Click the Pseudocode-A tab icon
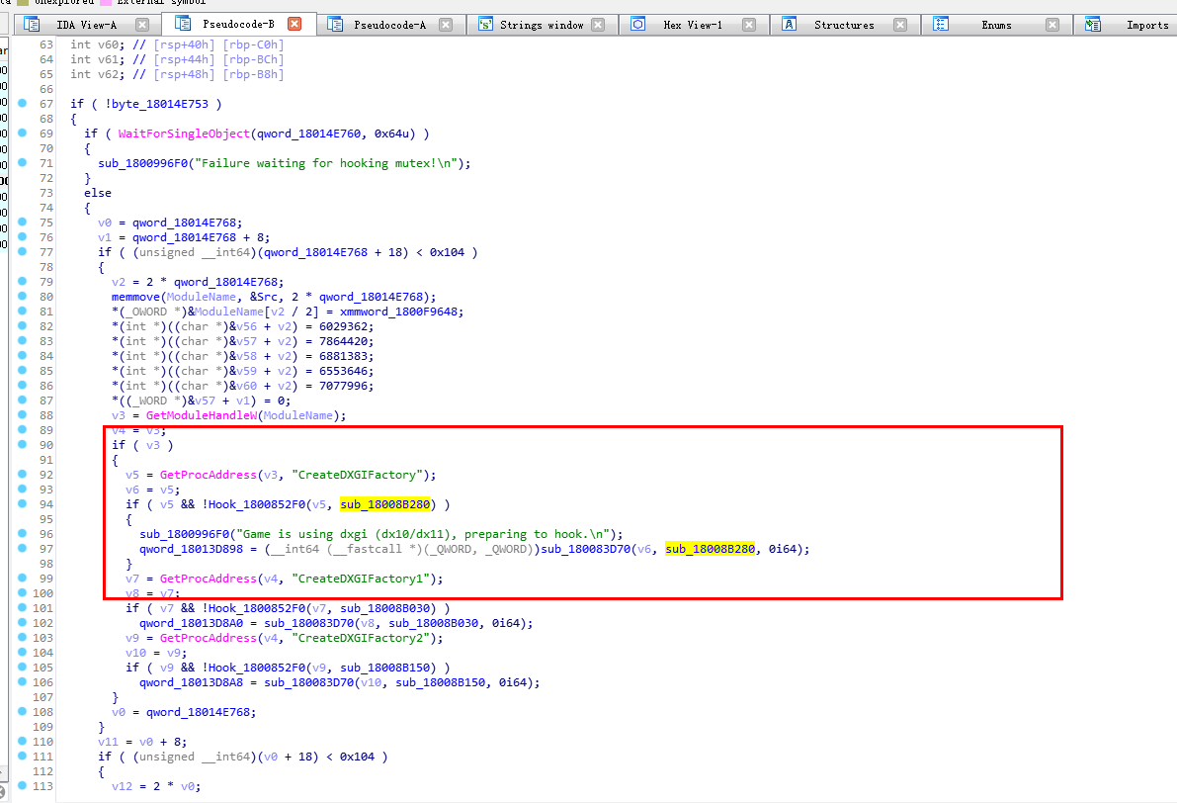This screenshot has width=1177, height=803. coord(335,25)
